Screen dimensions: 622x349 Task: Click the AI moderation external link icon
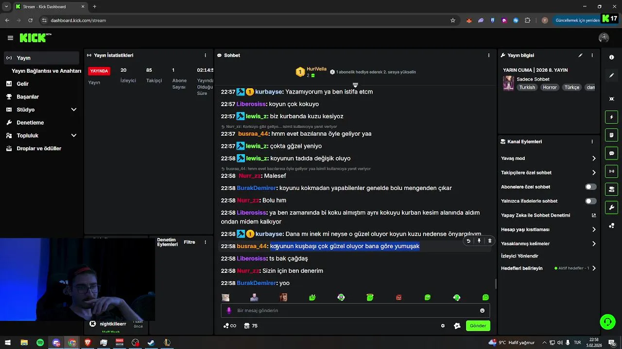point(593,215)
